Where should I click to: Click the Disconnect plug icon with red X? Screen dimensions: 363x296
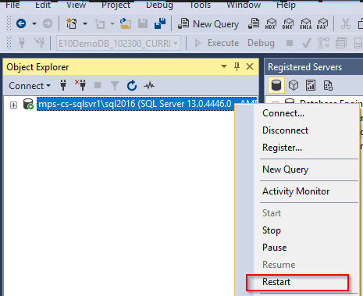pos(80,85)
